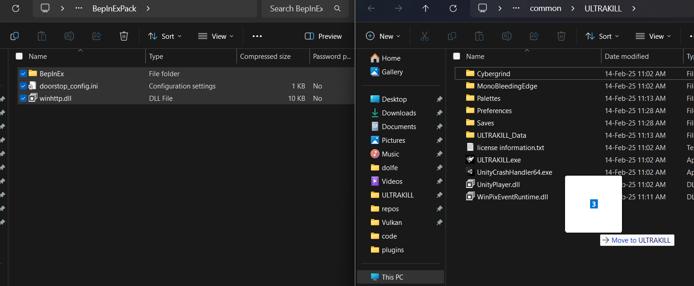
Task: Open Documents in navigation pane
Action: (393, 126)
